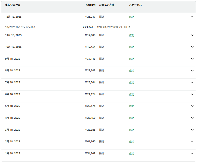Show details via 7月 18, 2025 chevron

[x=192, y=82]
